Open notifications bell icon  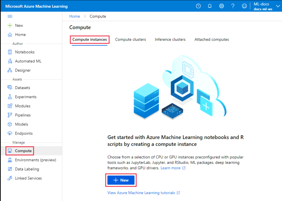(x=210, y=6)
